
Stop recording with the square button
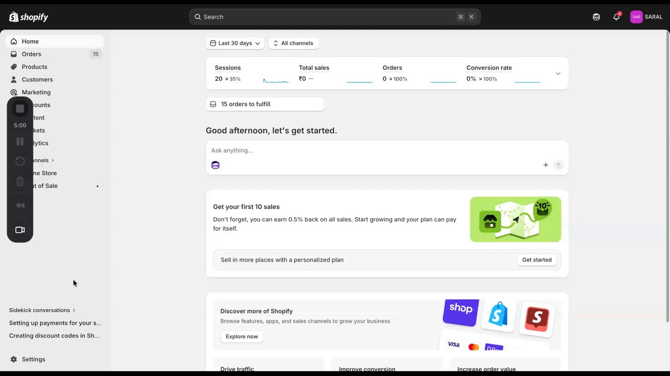coord(20,109)
